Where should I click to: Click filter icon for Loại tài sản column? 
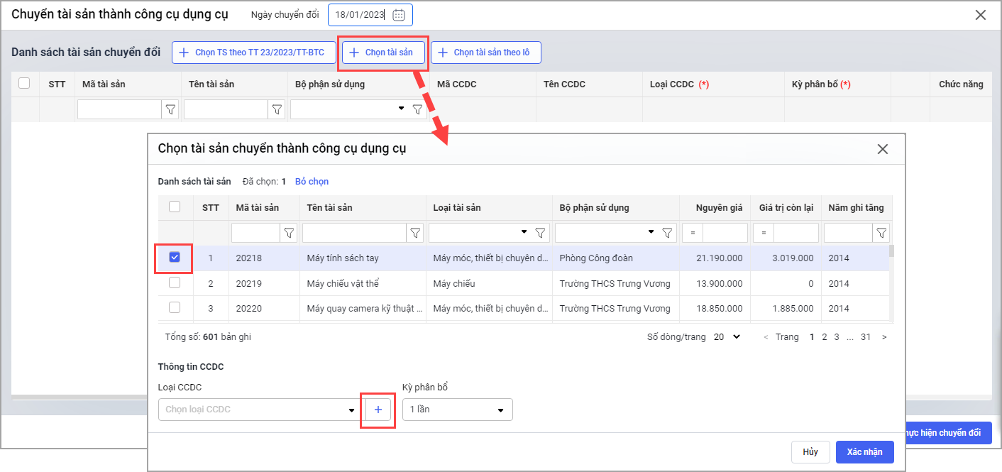540,233
